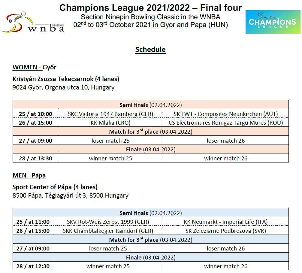Click SKK Chambtalkegler Raindorf (GER) cell
This screenshot has width=302, height=273.
pos(108,231)
